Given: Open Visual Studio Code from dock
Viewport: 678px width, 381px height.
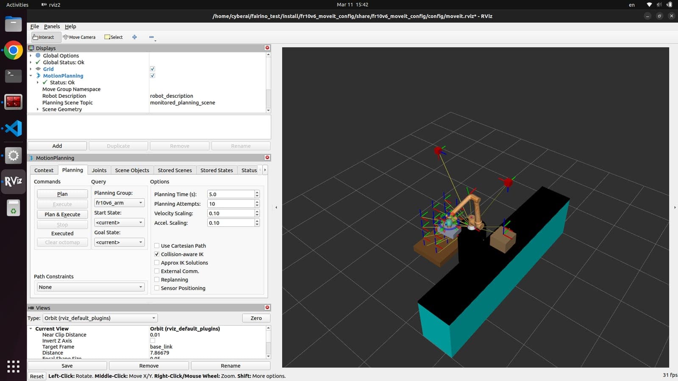Looking at the screenshot, I should pyautogui.click(x=13, y=128).
